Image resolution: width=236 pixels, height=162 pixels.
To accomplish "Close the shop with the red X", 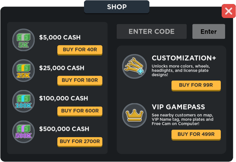I will 229,11.
